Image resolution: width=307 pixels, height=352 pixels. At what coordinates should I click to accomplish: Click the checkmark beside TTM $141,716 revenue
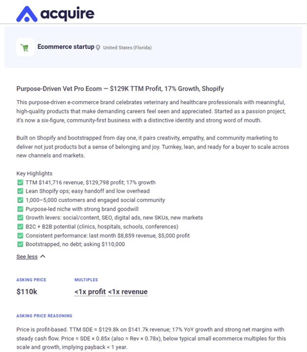(20, 183)
